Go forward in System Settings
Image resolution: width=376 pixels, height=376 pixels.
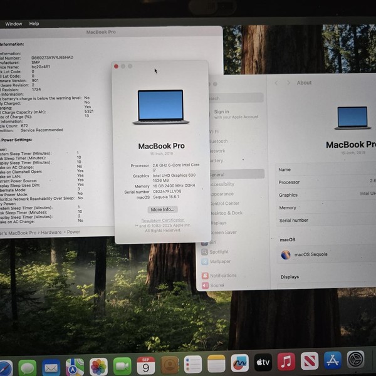click(x=288, y=83)
